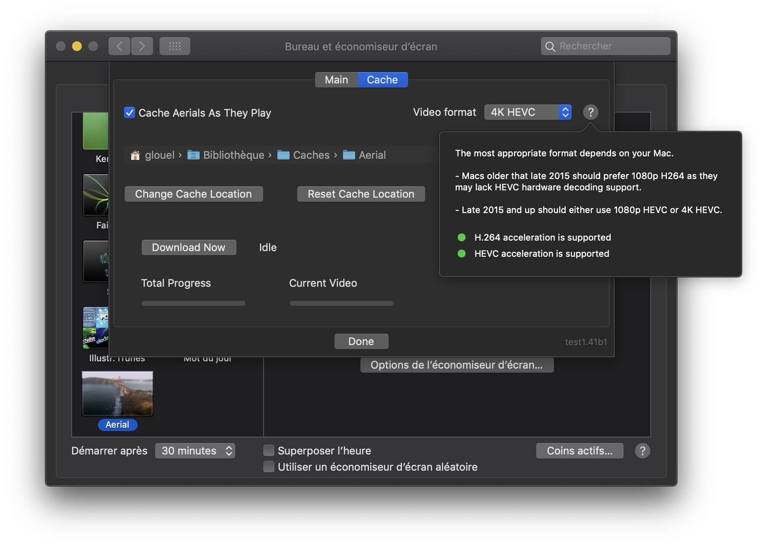Image resolution: width=771 pixels, height=546 pixels.
Task: Enable Superposer l'heure checkbox
Action: tap(268, 450)
